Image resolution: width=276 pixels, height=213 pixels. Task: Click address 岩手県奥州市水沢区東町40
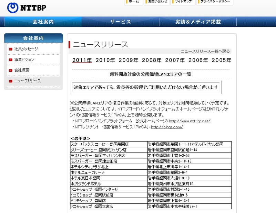click(190, 184)
